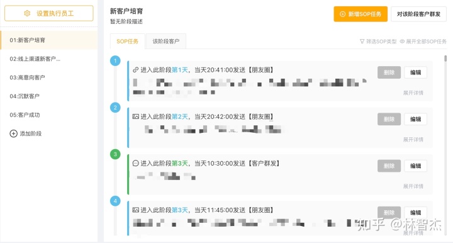Click the filter funnel icon 筛选SOP类型
Viewport: 453px width, 243px height.
362,42
